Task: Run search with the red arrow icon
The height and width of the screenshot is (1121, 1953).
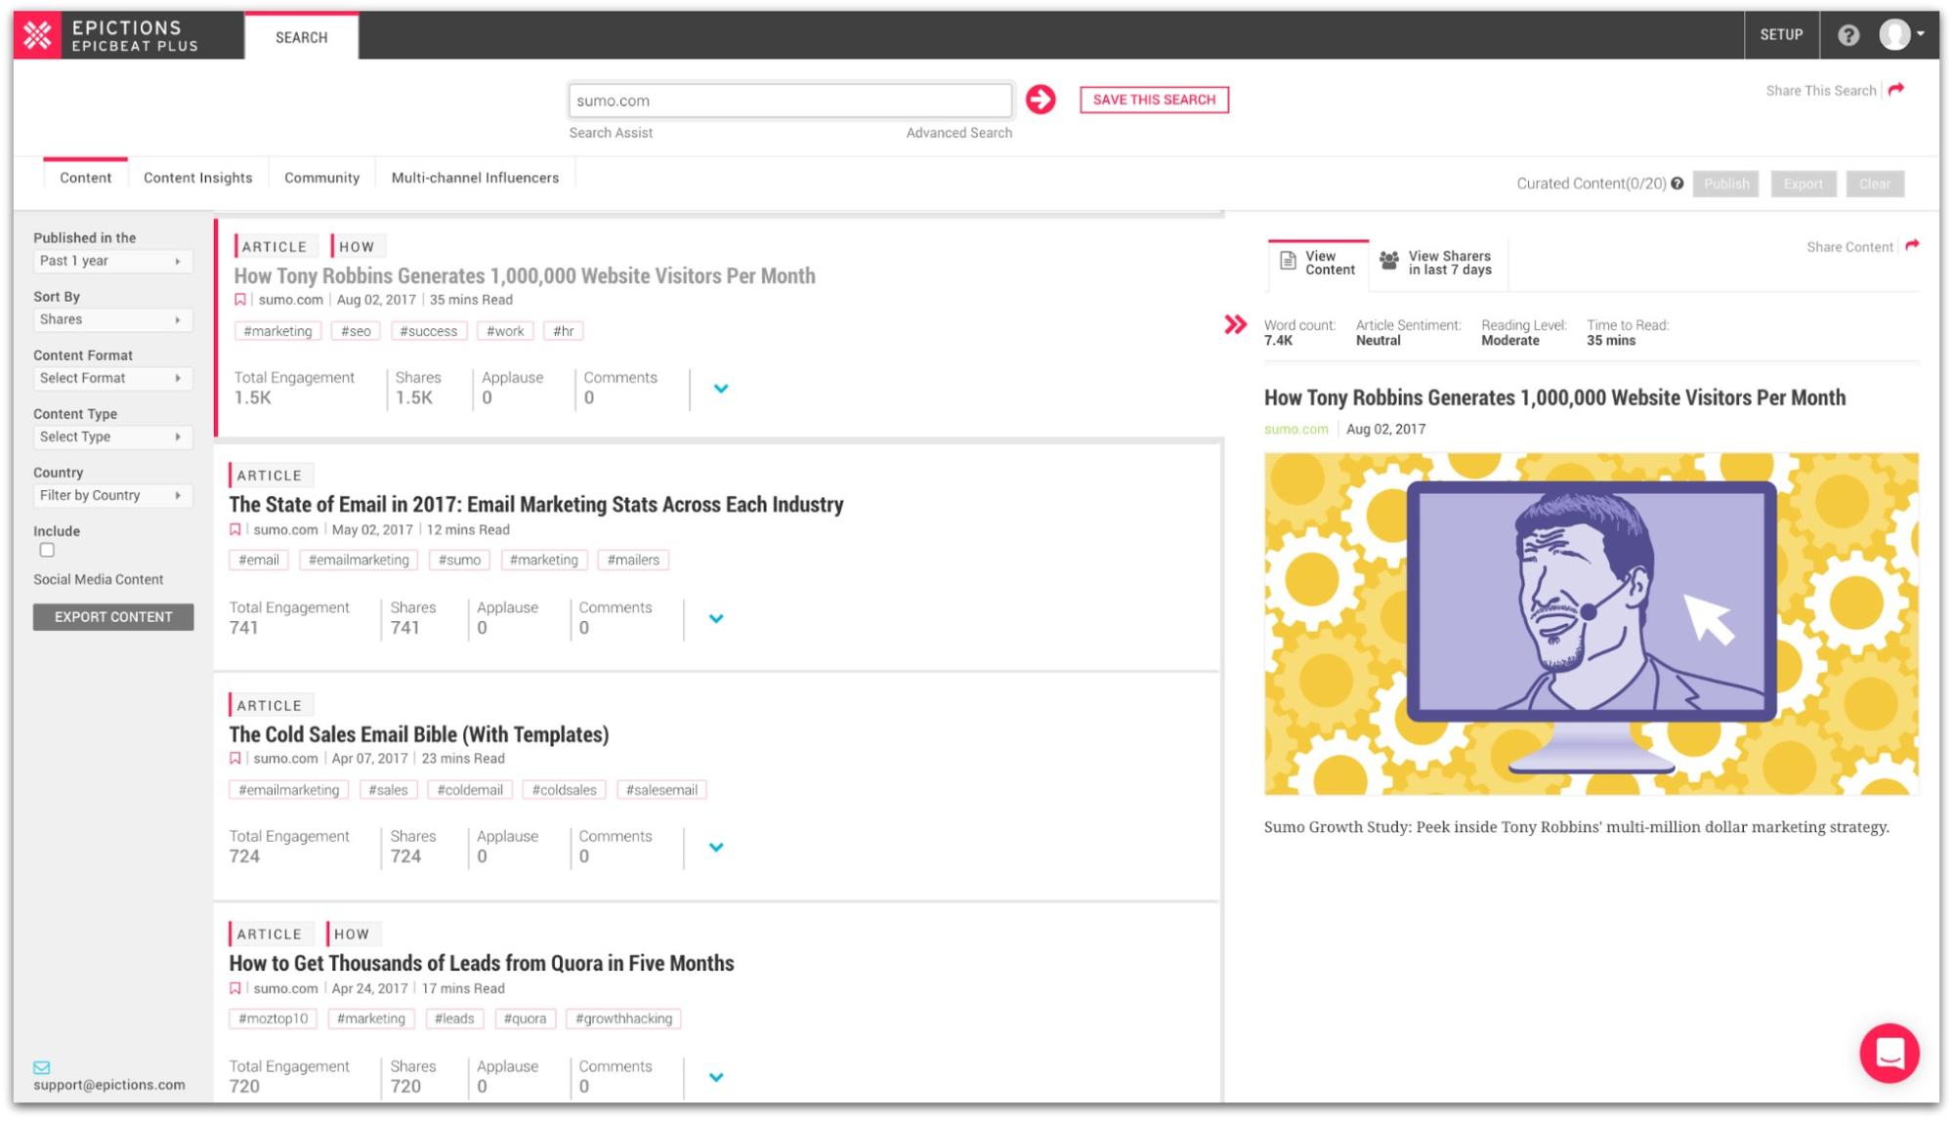Action: pos(1040,100)
